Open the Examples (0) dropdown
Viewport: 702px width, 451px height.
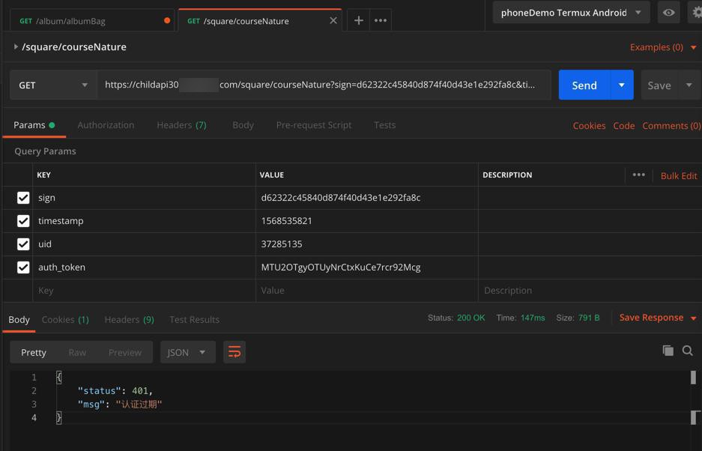click(662, 47)
